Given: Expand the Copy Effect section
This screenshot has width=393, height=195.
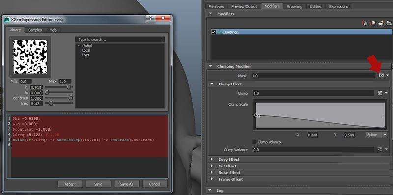Looking at the screenshot, I should 212,159.
